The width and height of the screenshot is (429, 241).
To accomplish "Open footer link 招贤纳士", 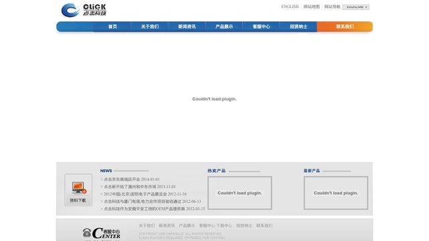I will point(244,226).
